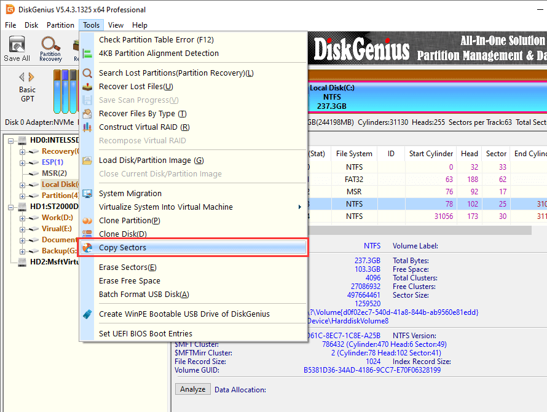
Task: Click the Construct Virtual RAID icon
Action: 88,127
